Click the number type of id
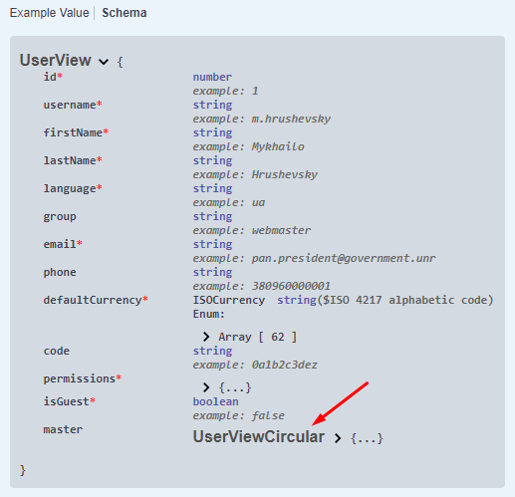The width and height of the screenshot is (515, 497). (x=212, y=77)
